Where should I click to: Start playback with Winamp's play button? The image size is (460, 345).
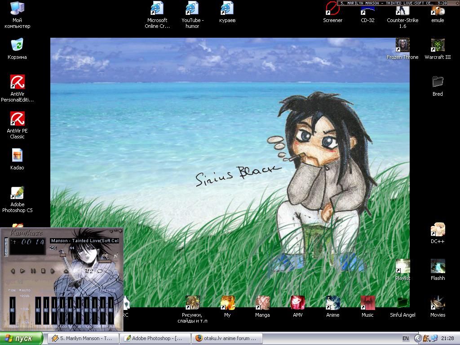(x=22, y=271)
